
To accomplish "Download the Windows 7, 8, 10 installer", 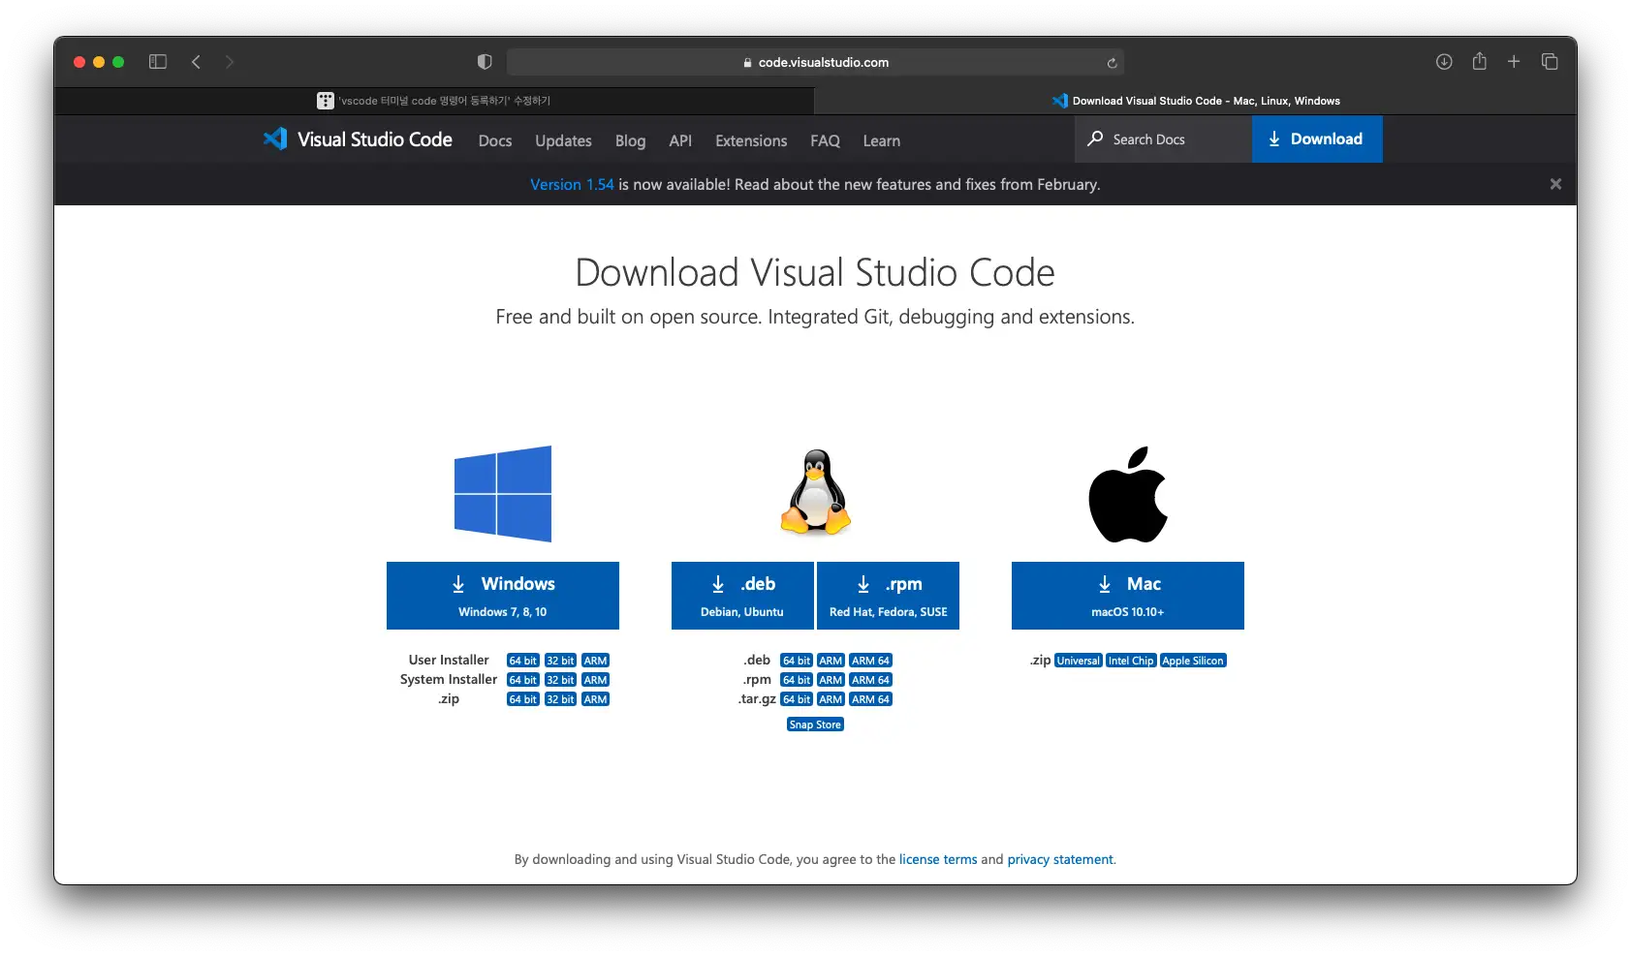I will [503, 596].
